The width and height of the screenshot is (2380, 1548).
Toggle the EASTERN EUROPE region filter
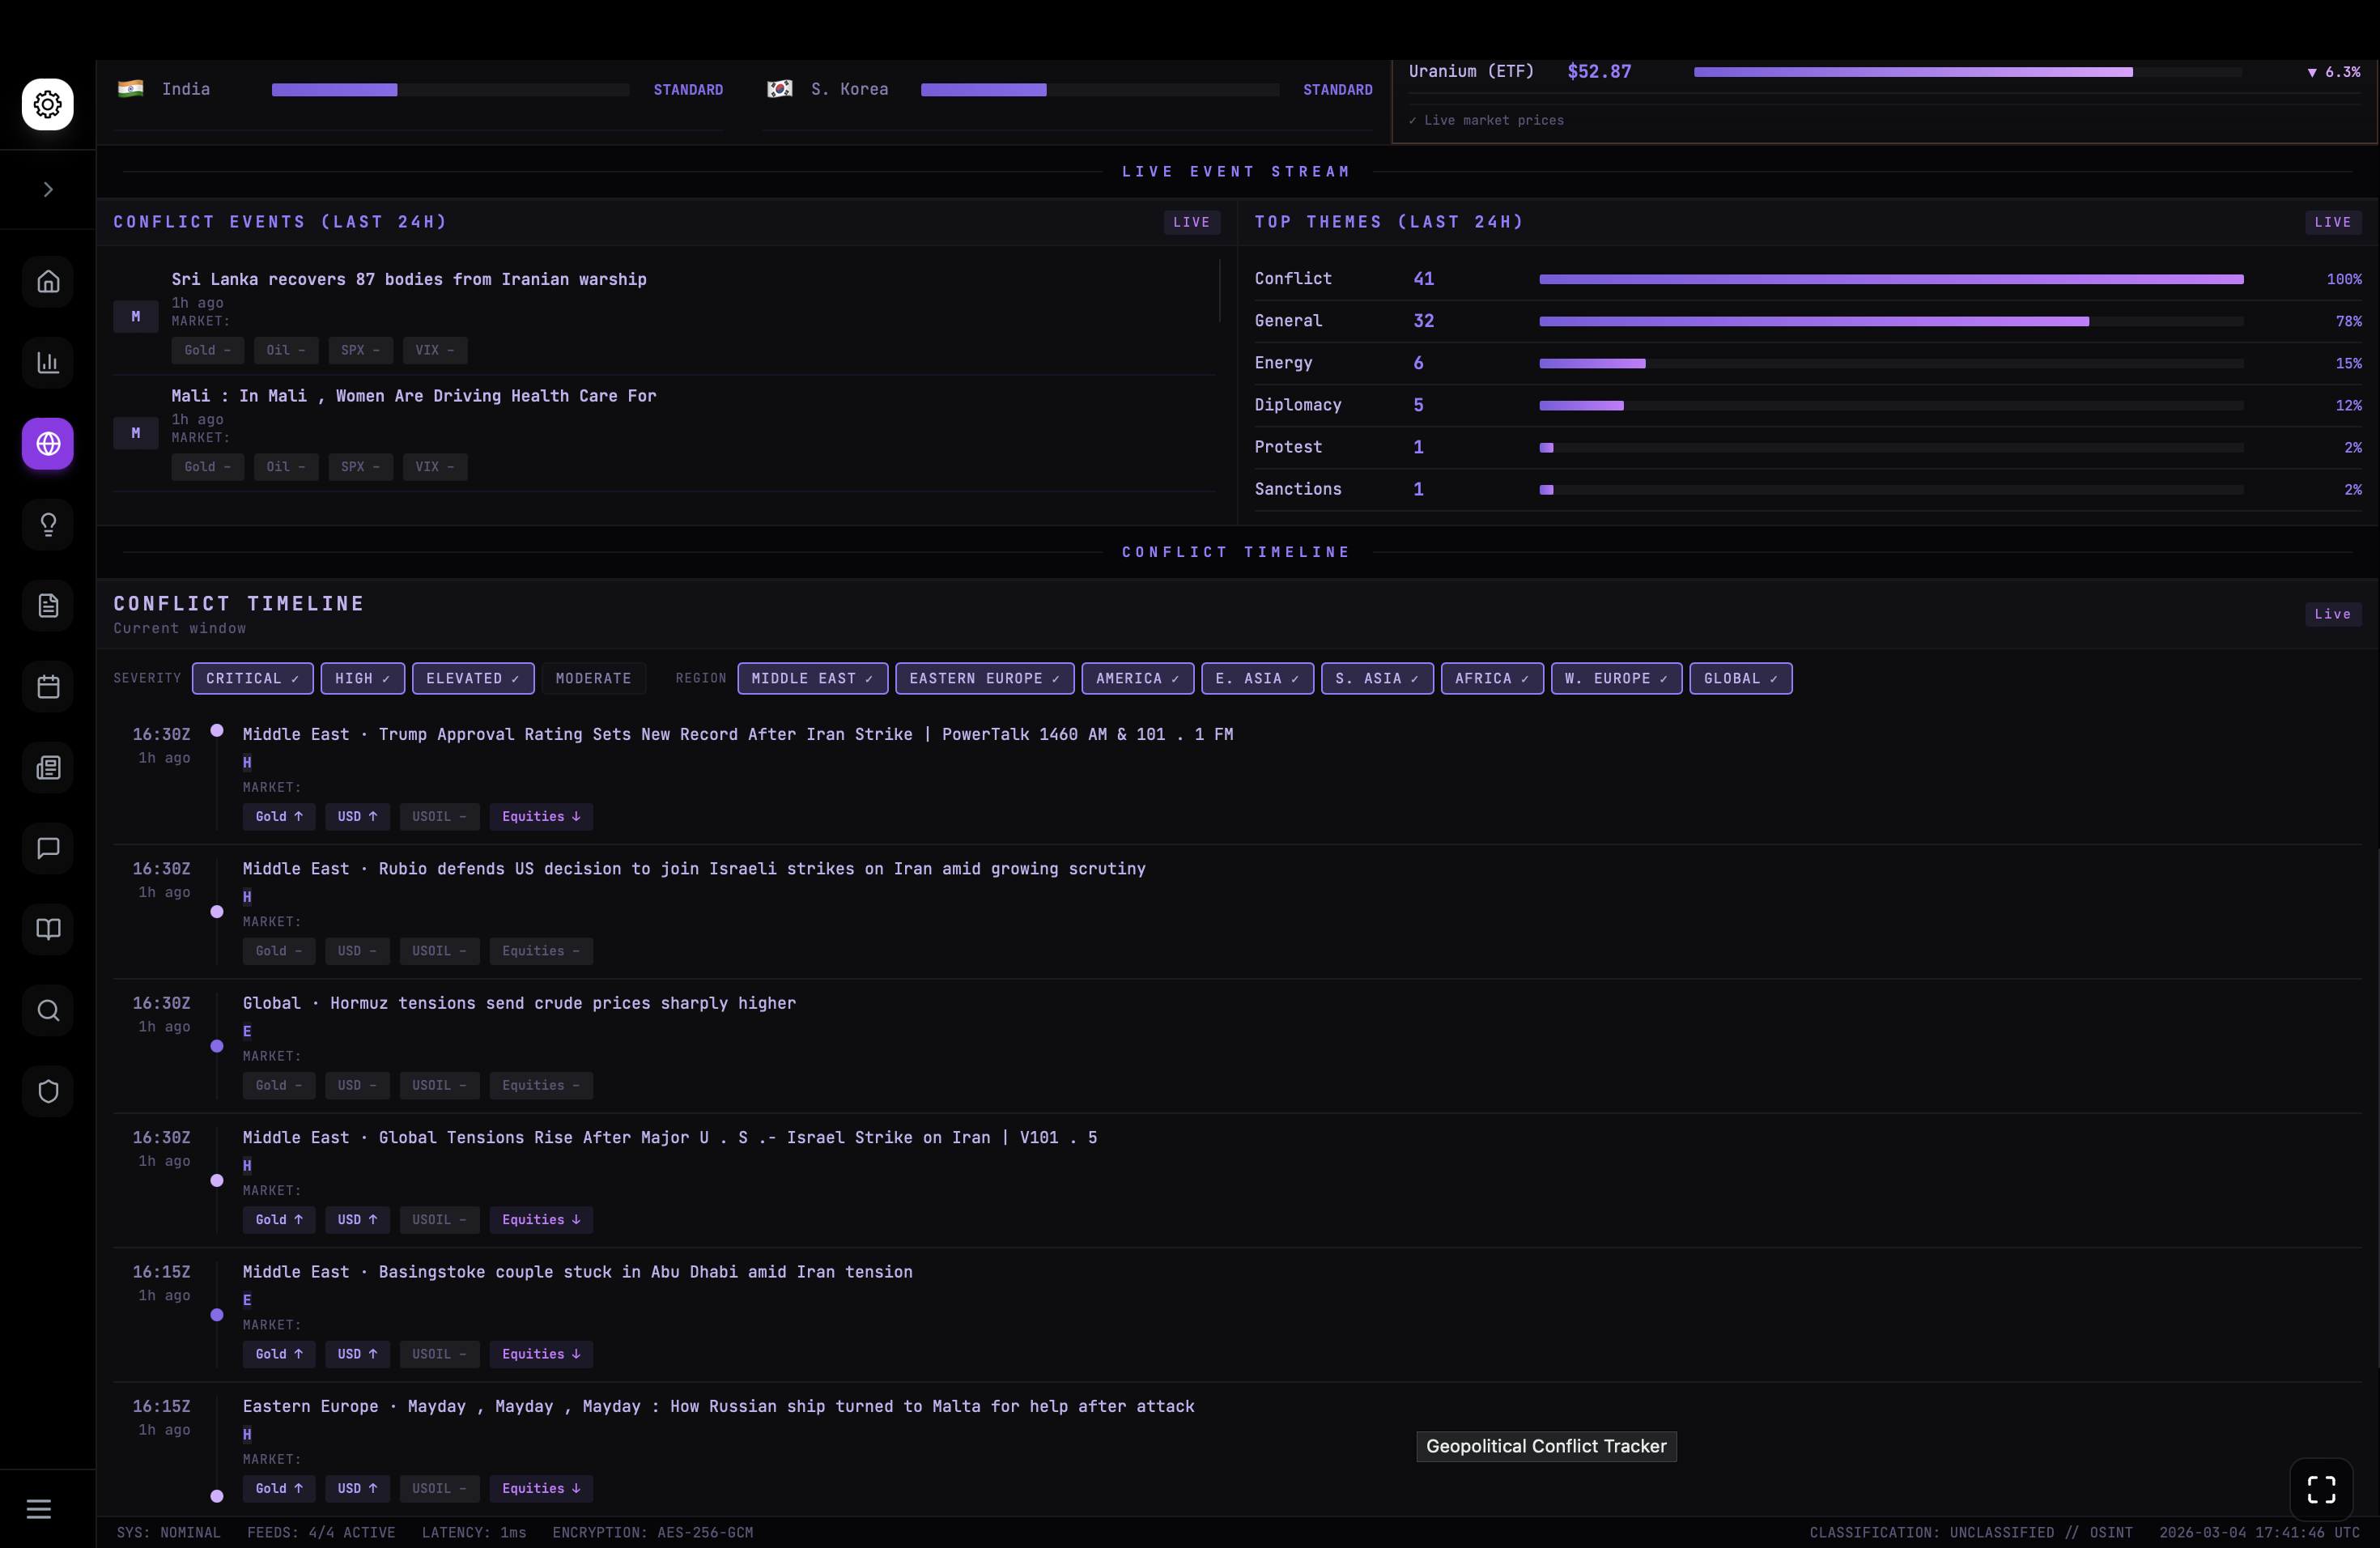click(984, 679)
